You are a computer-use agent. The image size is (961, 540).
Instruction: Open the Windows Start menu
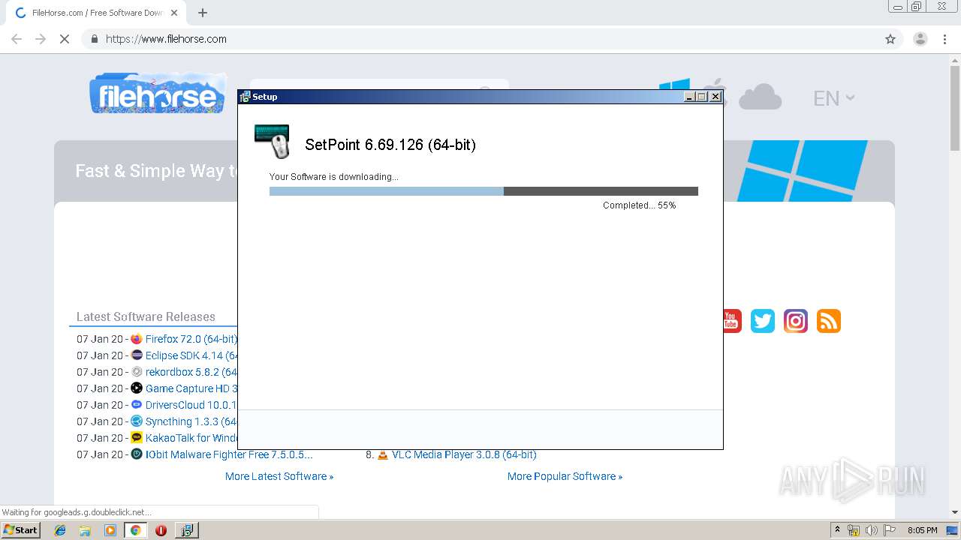pyautogui.click(x=21, y=530)
